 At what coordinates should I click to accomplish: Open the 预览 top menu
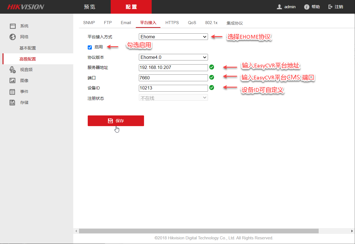tap(90, 7)
